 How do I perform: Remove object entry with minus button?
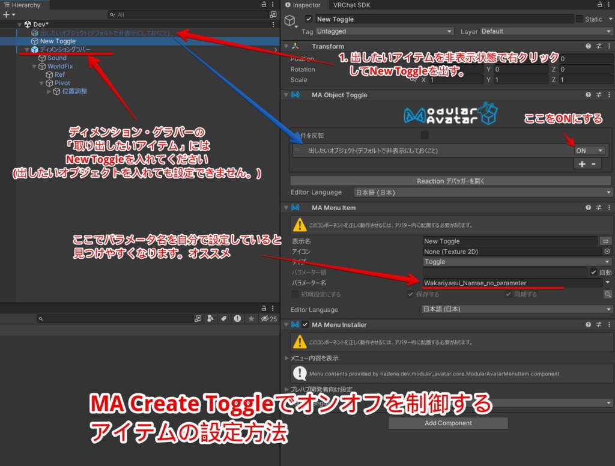click(x=594, y=164)
